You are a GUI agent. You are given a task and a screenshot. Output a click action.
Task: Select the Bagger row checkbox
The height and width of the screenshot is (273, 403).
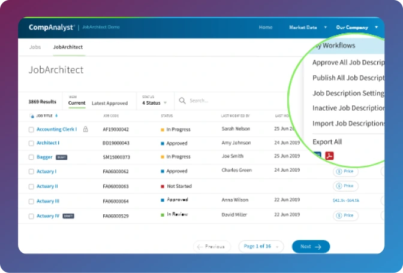pos(31,157)
